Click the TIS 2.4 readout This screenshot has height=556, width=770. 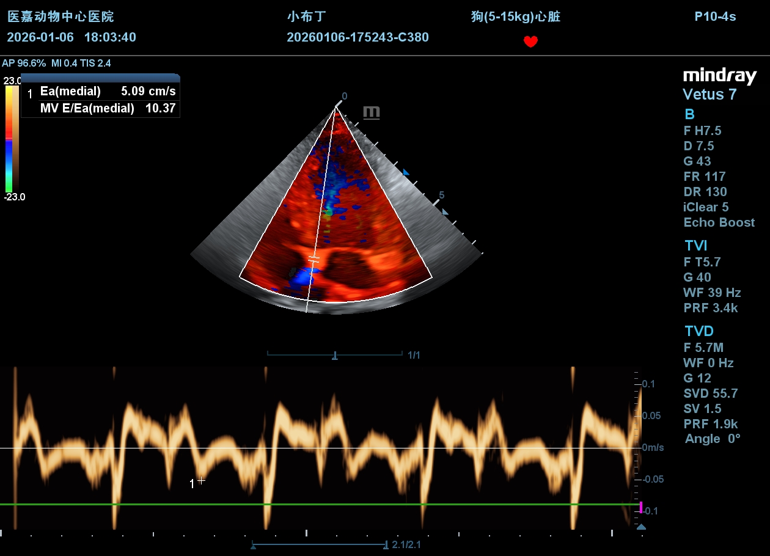point(95,63)
